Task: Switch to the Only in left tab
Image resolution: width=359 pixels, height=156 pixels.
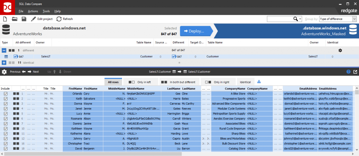Action: point(140,82)
